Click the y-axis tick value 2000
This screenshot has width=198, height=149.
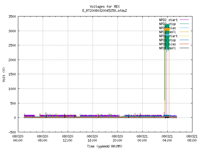[x=12, y=60]
